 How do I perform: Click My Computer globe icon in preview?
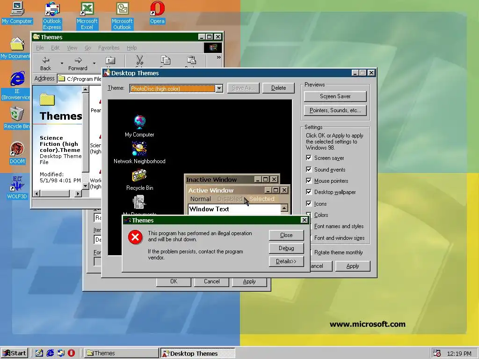click(x=139, y=122)
